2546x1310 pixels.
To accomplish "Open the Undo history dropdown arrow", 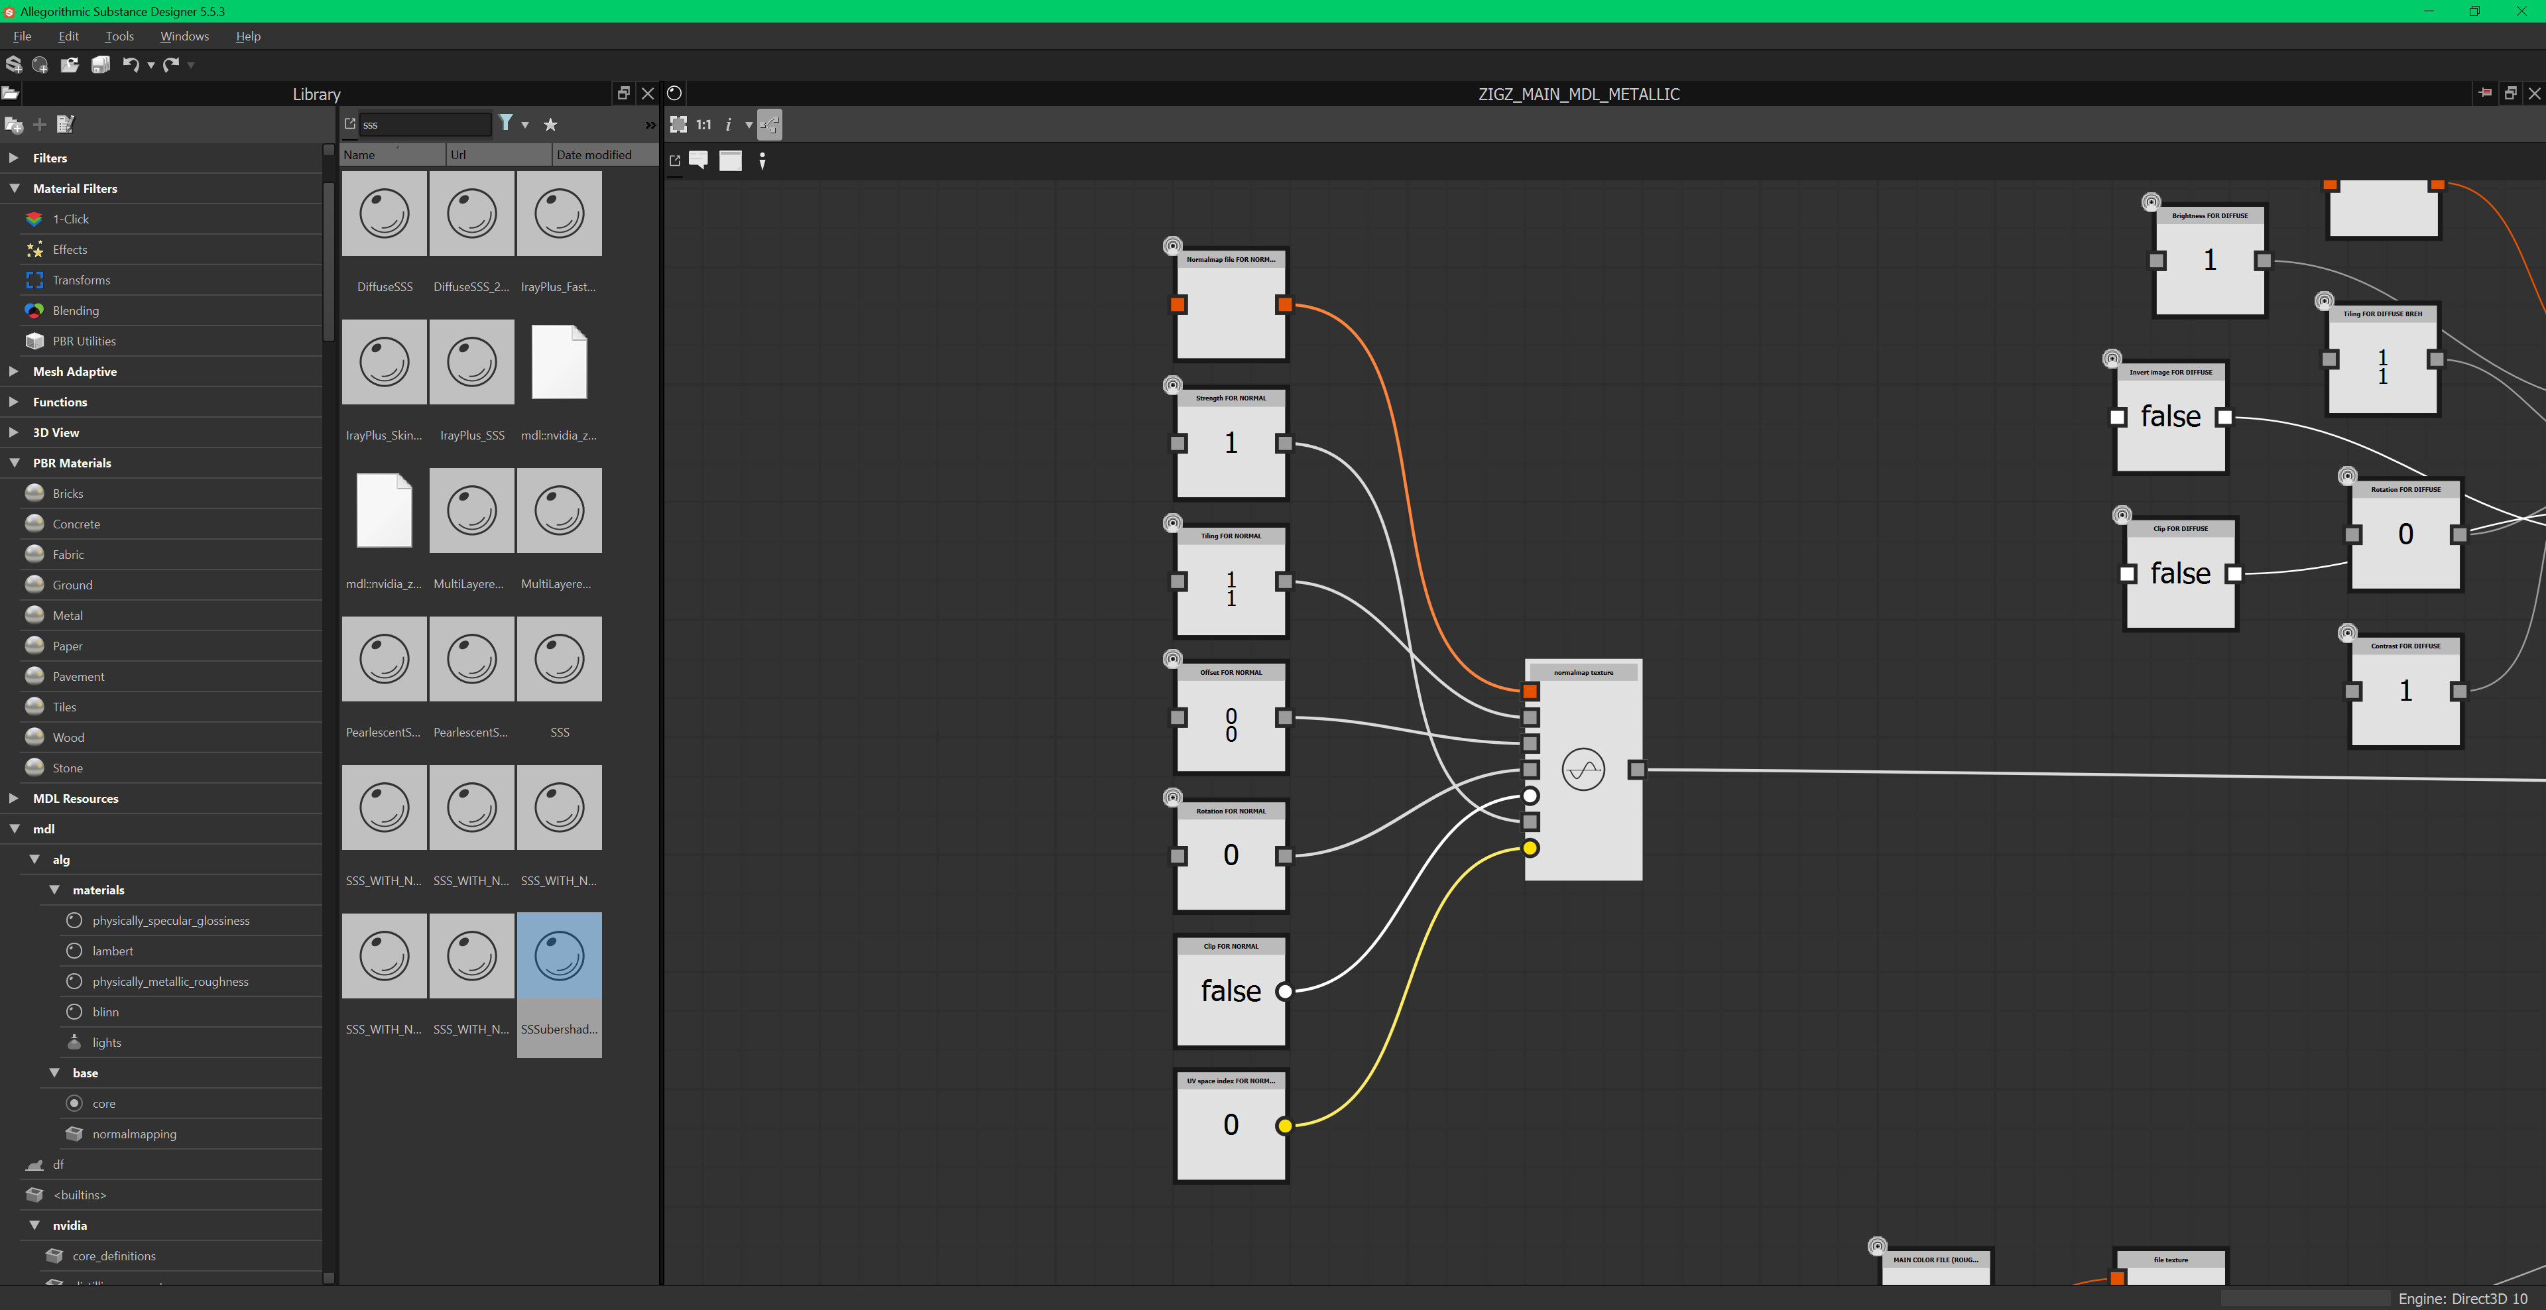I will point(151,66).
